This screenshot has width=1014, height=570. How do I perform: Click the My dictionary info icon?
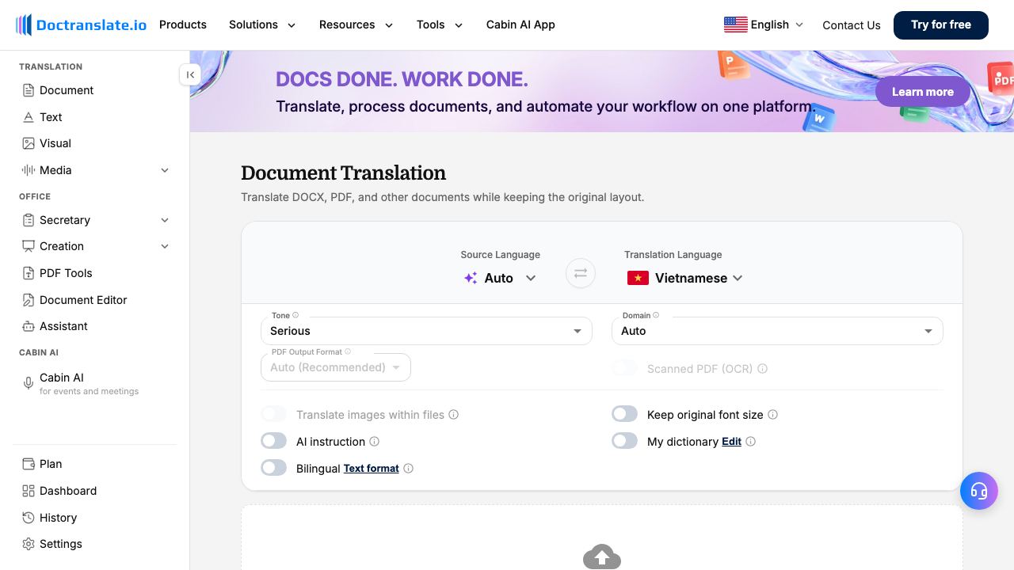(751, 442)
